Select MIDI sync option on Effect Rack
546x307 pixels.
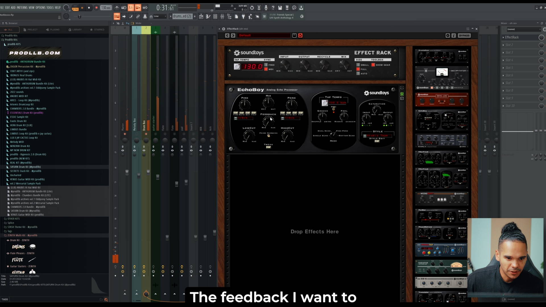pos(266,69)
